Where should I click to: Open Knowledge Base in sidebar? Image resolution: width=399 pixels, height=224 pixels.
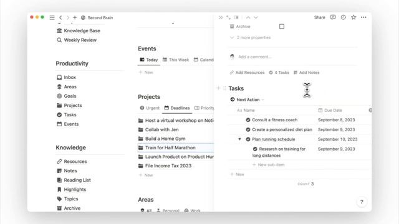[x=79, y=30]
